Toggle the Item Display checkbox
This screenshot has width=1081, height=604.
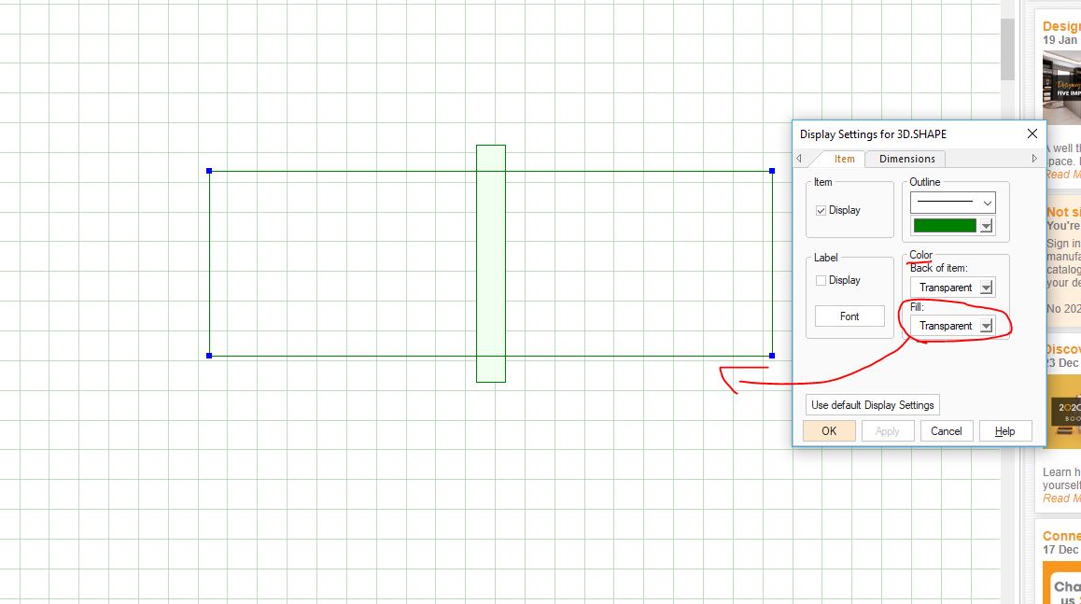coord(821,210)
